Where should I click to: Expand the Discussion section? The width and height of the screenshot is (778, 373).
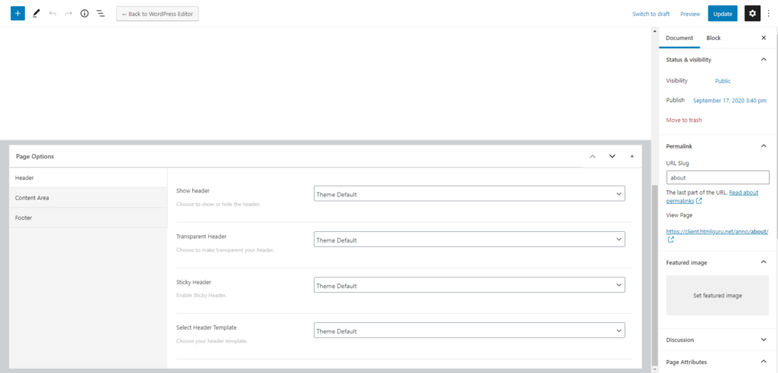[764, 340]
